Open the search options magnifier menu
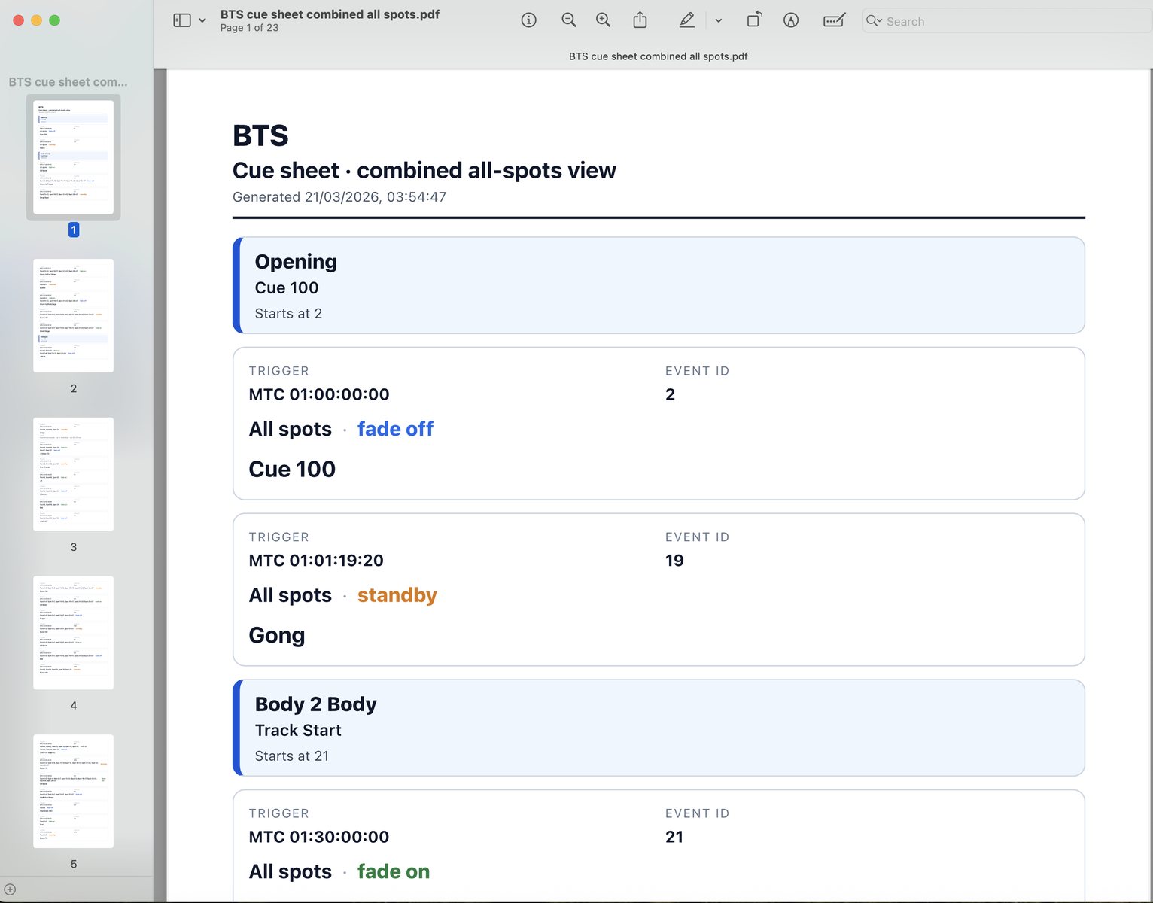 tap(874, 21)
